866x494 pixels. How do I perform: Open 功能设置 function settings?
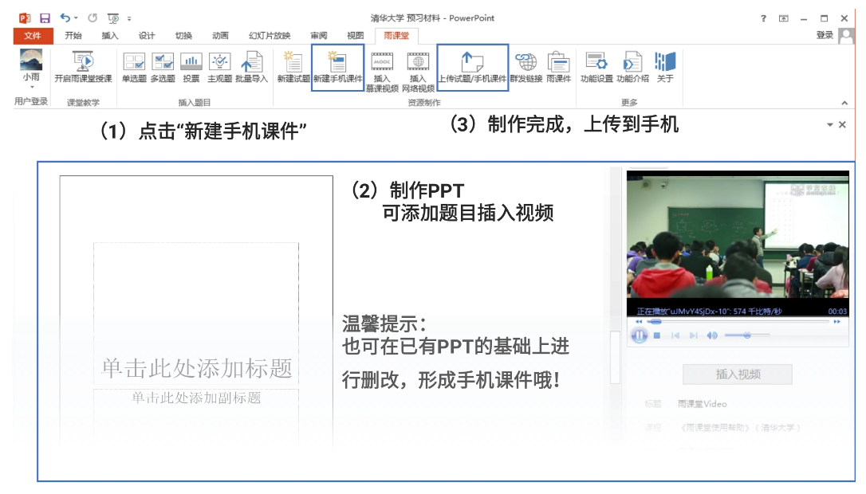click(x=596, y=67)
